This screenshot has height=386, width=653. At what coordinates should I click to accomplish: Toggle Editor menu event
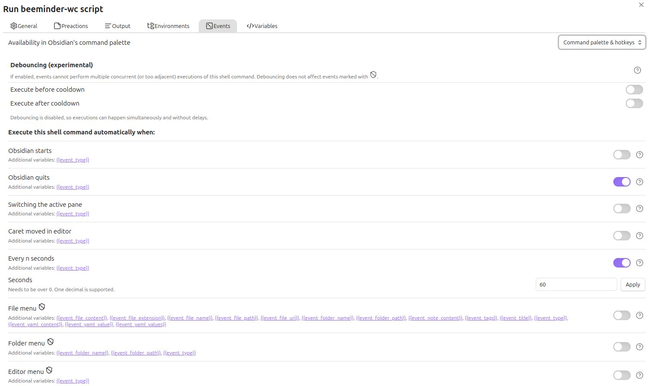pos(622,375)
